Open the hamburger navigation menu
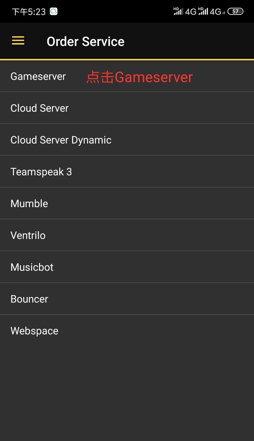This screenshot has height=441, width=254. [x=18, y=41]
